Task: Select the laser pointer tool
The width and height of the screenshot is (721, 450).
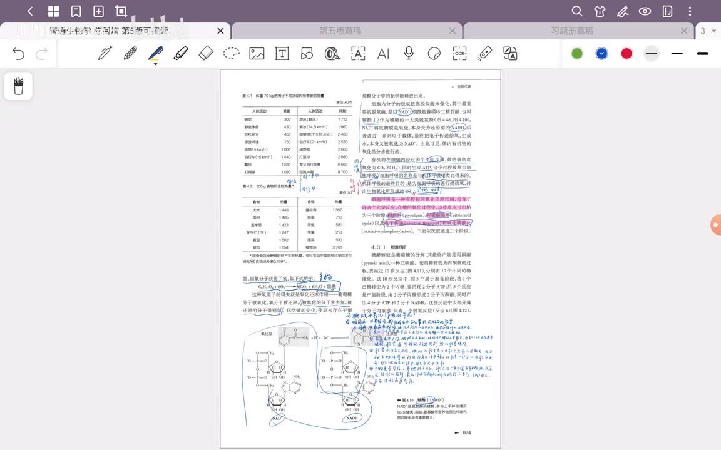Action: click(484, 53)
